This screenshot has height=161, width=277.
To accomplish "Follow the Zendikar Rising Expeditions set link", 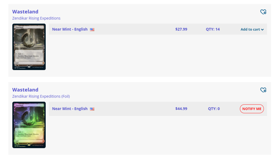I will [36, 18].
